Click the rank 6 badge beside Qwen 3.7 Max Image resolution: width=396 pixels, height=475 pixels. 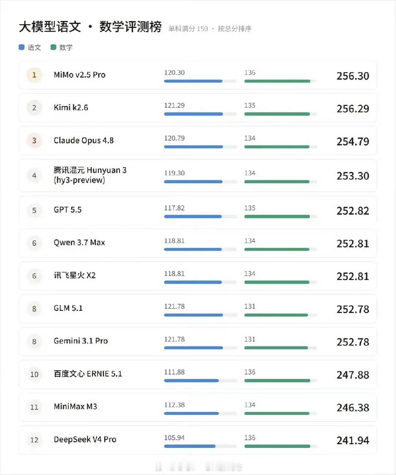34,243
